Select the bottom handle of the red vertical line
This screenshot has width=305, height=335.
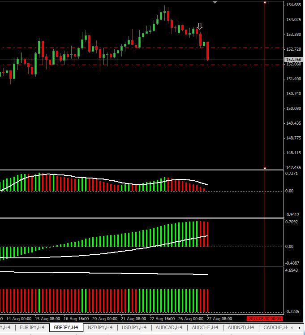pos(265,168)
